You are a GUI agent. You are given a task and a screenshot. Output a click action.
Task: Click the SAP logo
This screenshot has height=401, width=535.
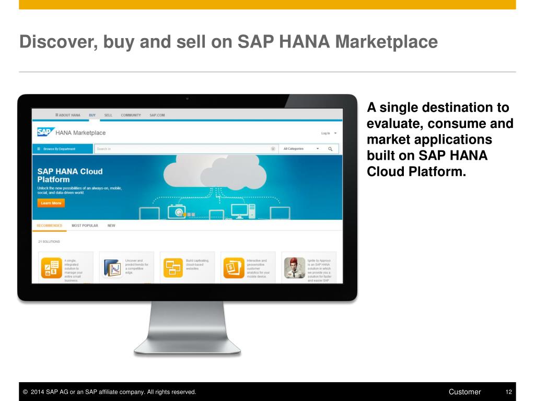[x=45, y=132]
